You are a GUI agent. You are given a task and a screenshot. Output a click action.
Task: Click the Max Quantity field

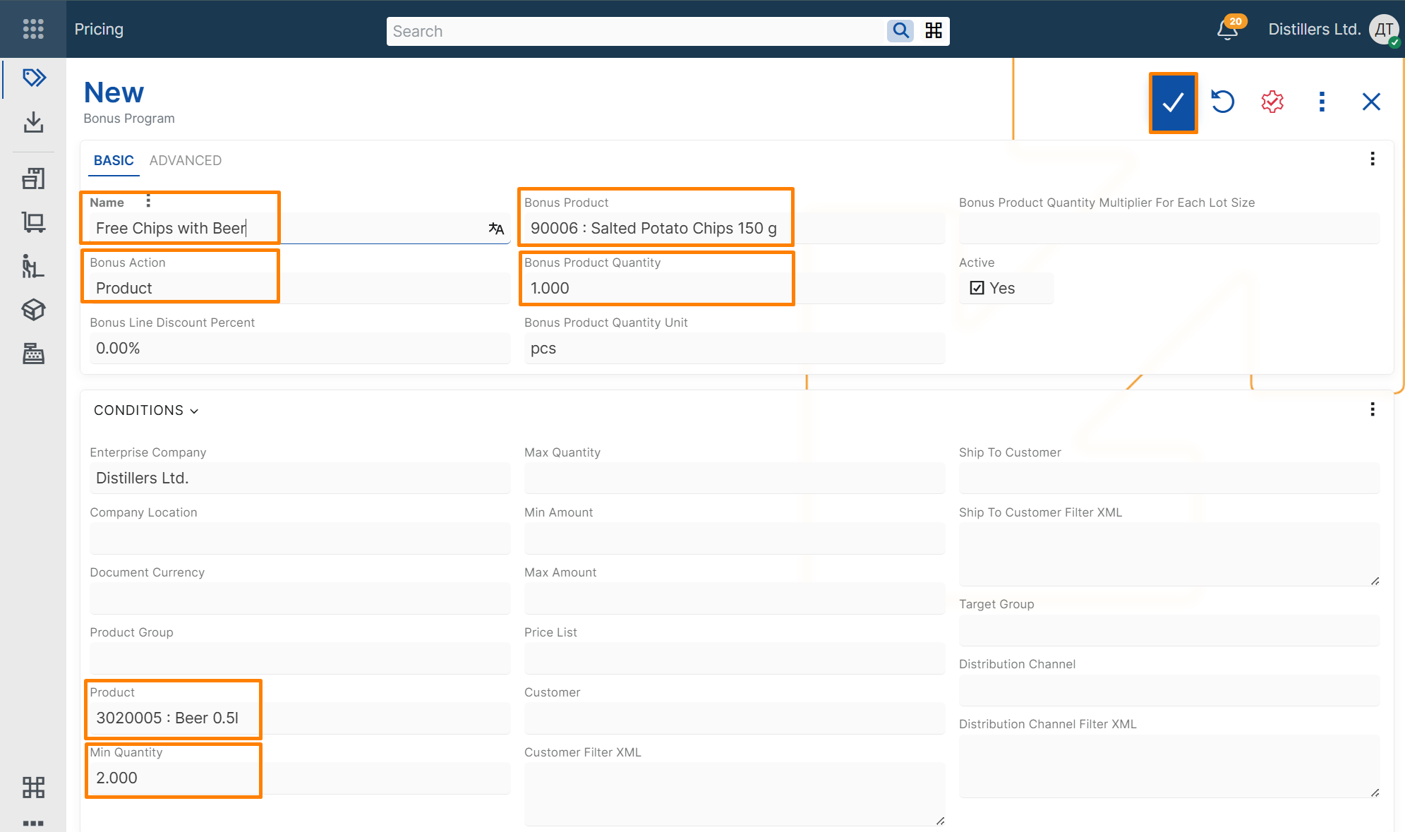(734, 478)
